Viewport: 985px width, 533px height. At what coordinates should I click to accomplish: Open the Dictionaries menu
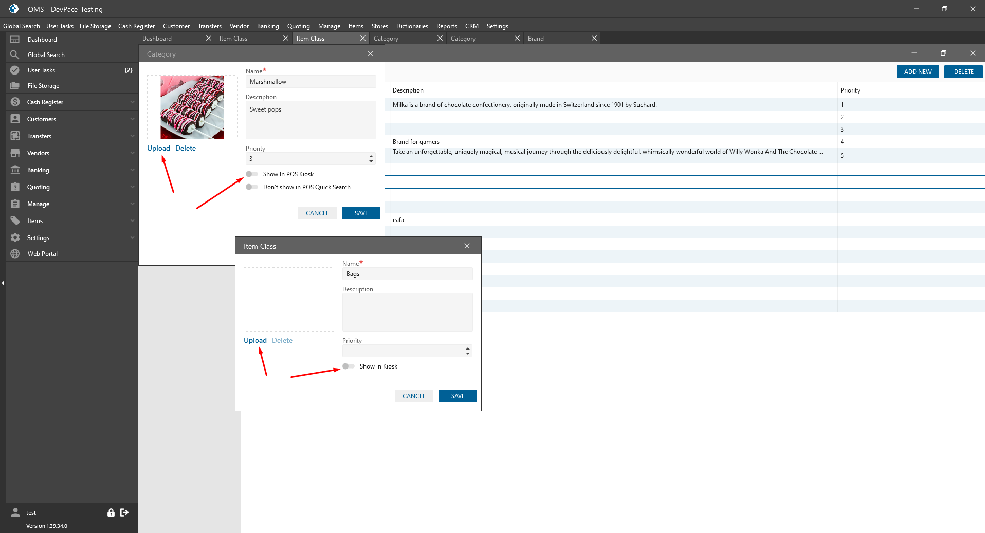click(x=412, y=26)
